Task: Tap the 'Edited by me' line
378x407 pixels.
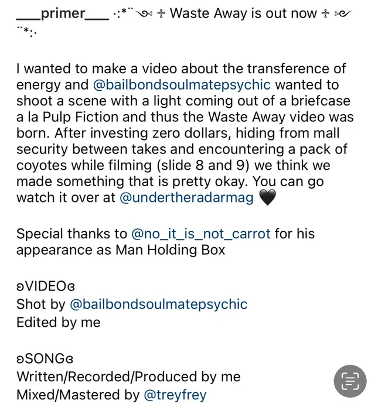Action: coord(59,323)
